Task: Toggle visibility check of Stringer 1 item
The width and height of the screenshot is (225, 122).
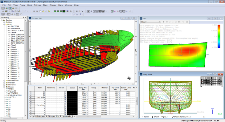Action: [x=9, y=49]
